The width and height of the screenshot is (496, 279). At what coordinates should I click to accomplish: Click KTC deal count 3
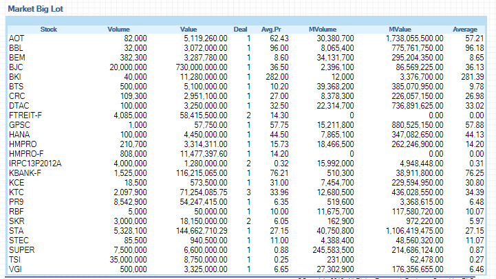248,192
